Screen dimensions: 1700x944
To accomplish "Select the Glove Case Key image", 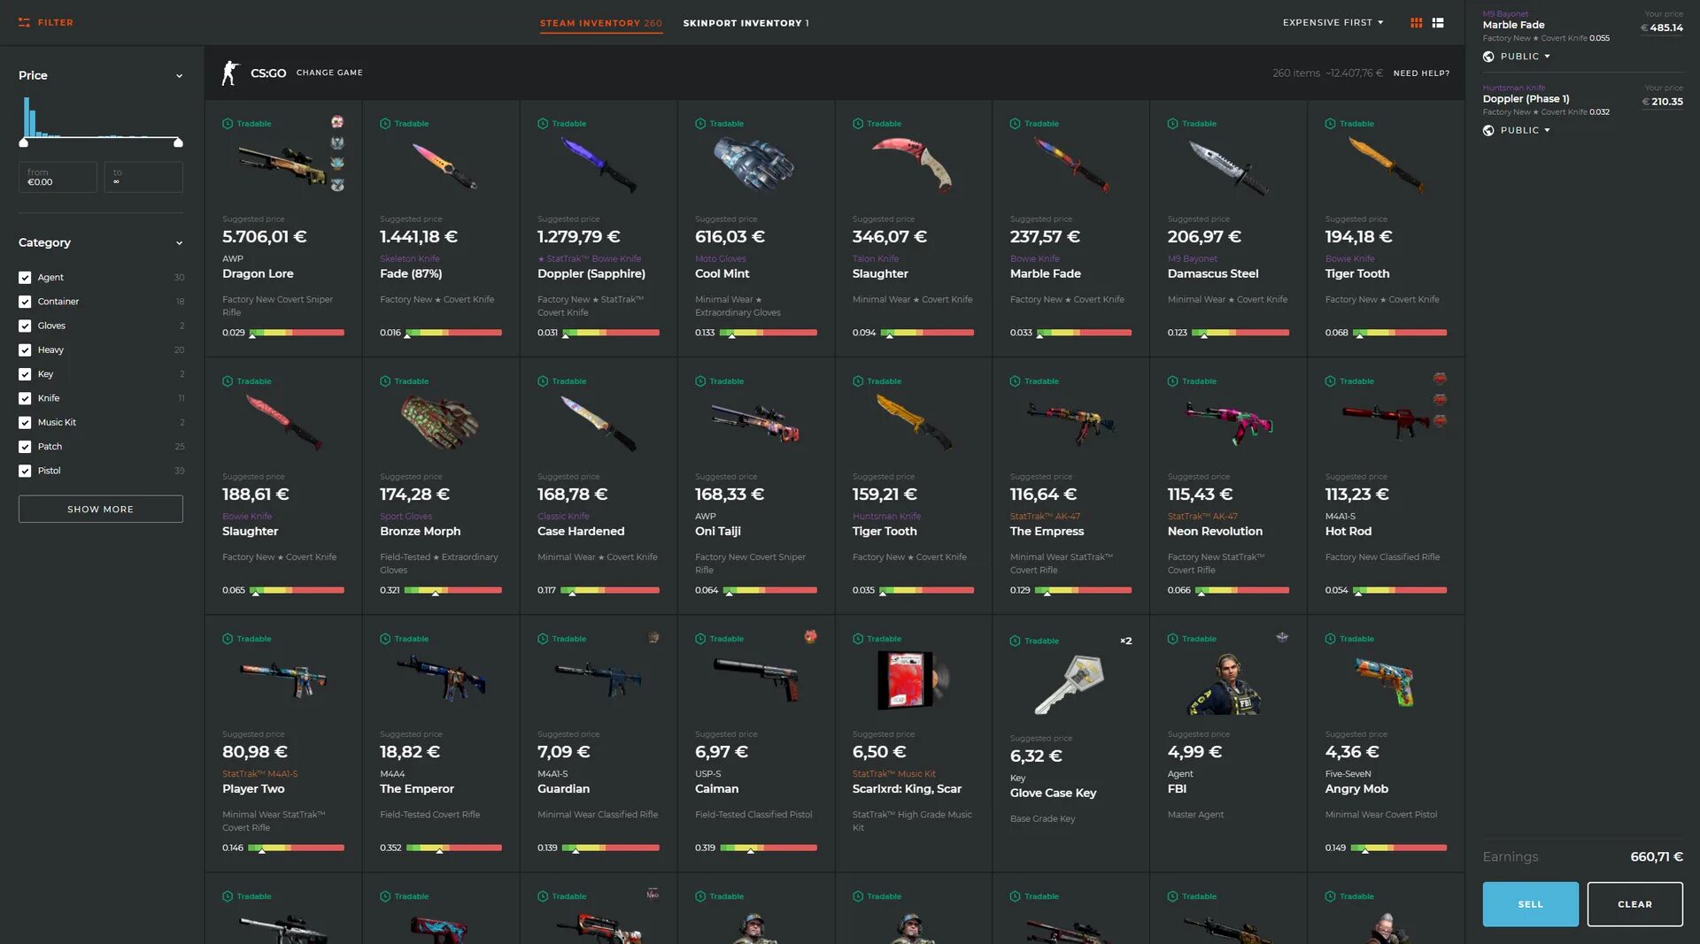I will pyautogui.click(x=1070, y=684).
